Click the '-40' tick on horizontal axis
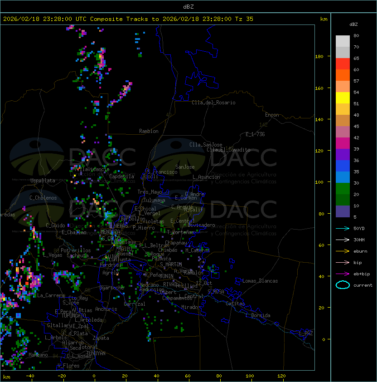This screenshot has height=382, width=377. (x=30, y=376)
